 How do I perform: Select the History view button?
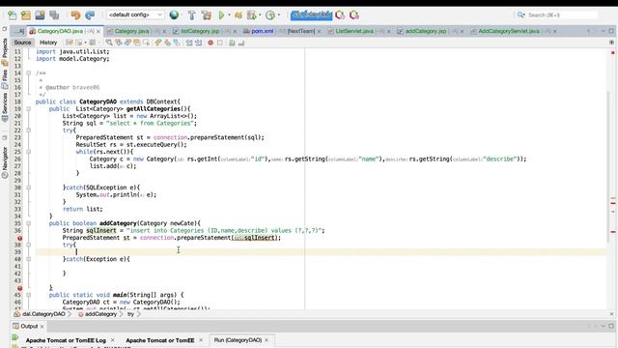[x=48, y=43]
